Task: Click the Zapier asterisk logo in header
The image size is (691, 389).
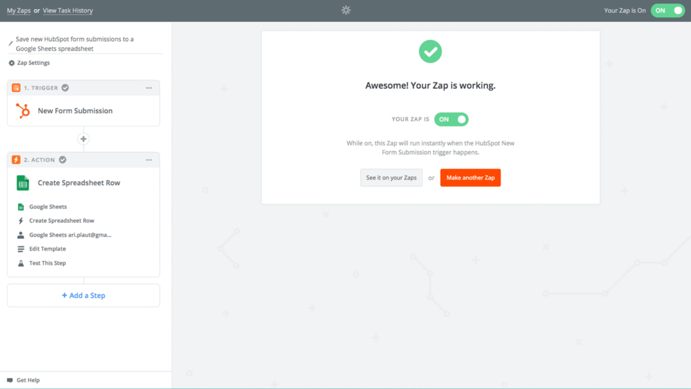Action: pyautogui.click(x=346, y=10)
